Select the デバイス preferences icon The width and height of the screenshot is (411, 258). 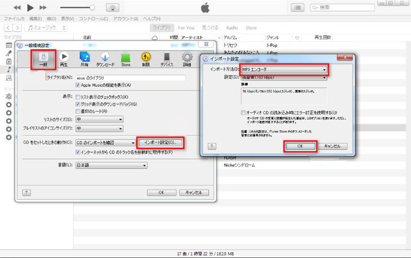167,60
